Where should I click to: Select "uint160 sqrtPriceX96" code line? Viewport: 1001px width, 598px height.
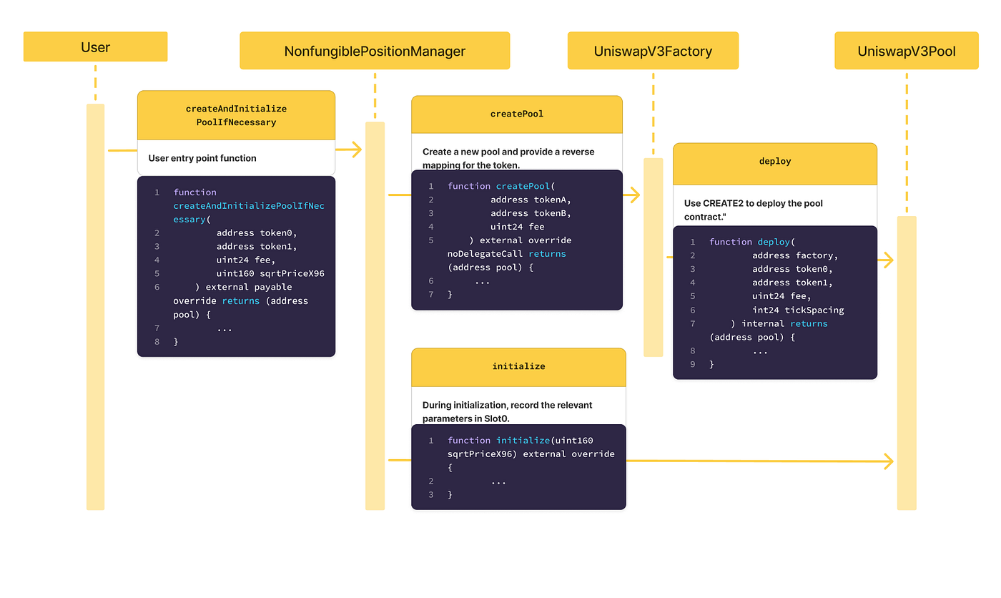270,274
